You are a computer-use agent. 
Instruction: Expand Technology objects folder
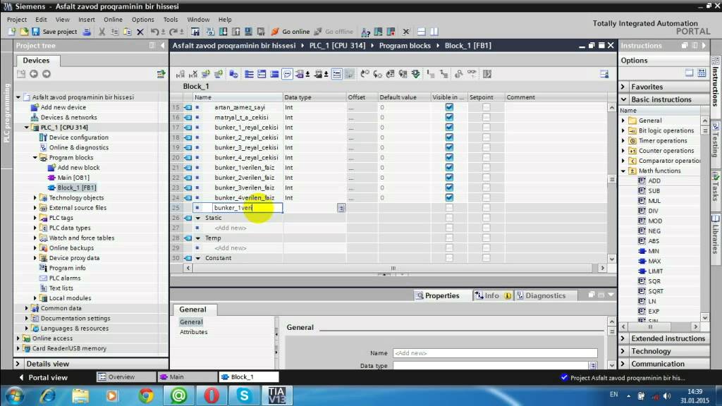[35, 198]
